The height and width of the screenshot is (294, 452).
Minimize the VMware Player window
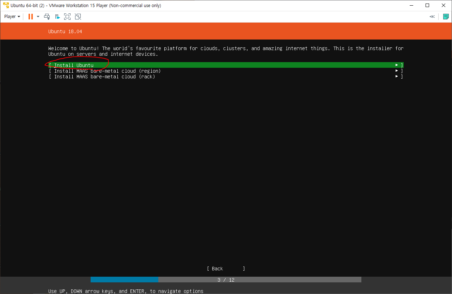(411, 5)
